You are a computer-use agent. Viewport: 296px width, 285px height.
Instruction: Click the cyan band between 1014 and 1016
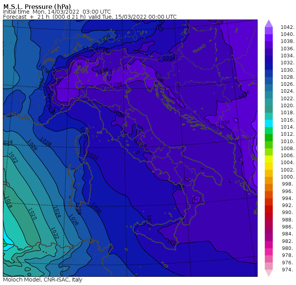(x=269, y=124)
